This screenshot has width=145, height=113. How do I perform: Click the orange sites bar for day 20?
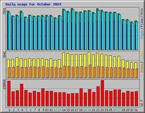tap(90, 71)
